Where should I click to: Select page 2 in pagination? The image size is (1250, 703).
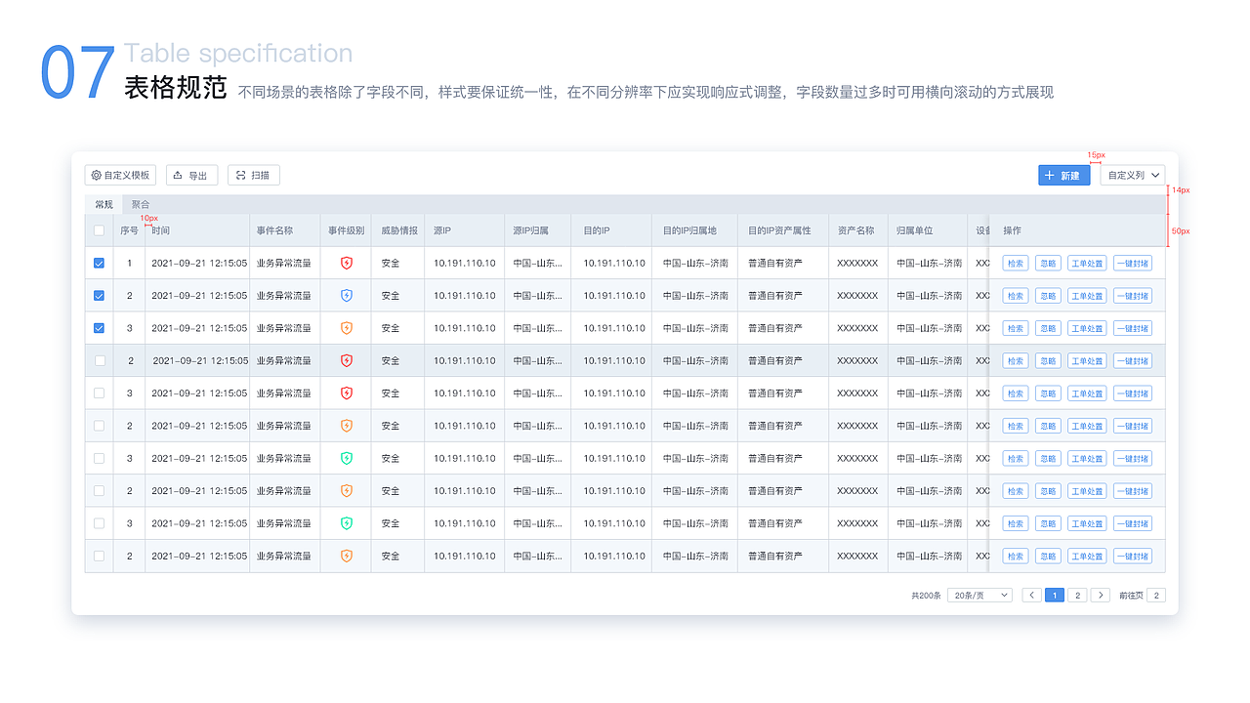click(x=1077, y=596)
